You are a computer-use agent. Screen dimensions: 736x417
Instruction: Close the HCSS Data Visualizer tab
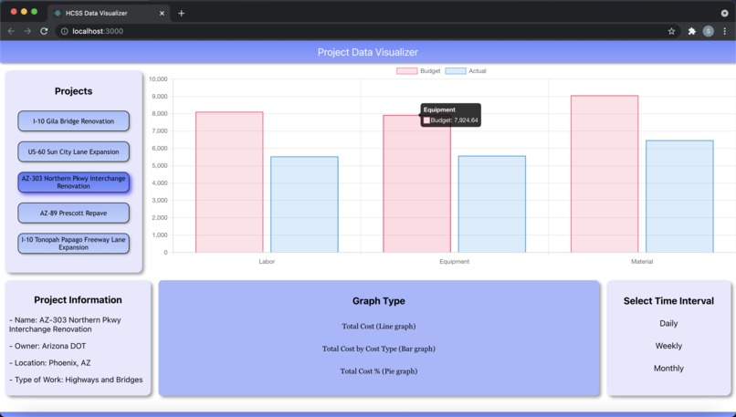pos(162,13)
